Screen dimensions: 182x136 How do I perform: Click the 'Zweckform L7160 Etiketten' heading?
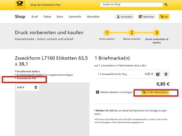click(x=51, y=61)
